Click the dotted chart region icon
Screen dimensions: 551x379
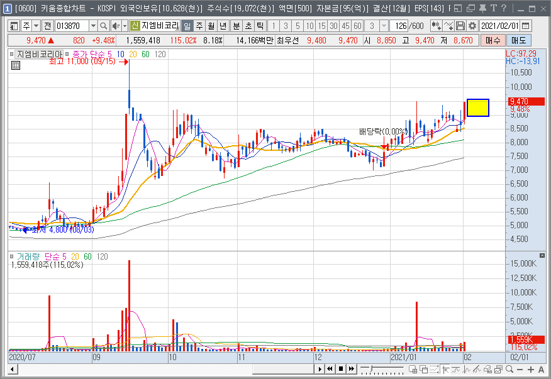point(435,369)
